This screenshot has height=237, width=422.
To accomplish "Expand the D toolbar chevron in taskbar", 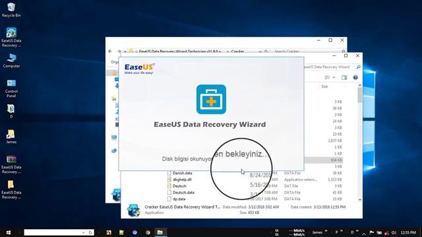I will (x=357, y=231).
